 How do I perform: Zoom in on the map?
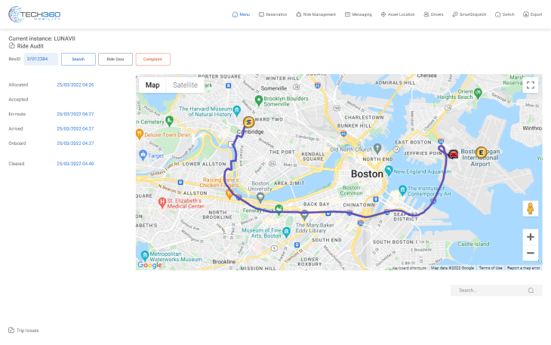tap(531, 237)
